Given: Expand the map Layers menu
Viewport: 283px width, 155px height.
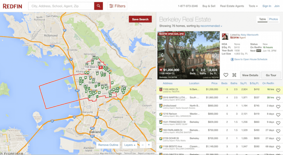Looking at the screenshot, I should pos(129,145).
